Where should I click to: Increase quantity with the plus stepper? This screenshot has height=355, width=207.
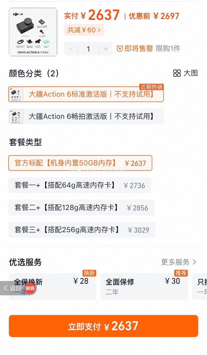pos(105,49)
